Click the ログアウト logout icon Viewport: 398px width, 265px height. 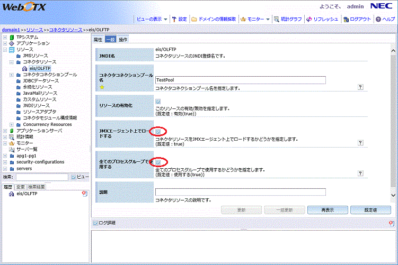(x=346, y=19)
